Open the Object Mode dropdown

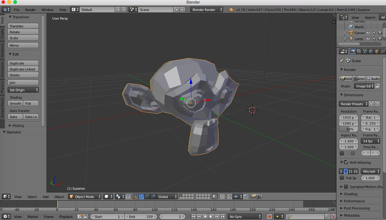click(x=85, y=197)
